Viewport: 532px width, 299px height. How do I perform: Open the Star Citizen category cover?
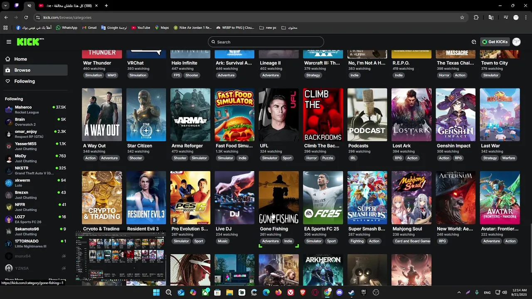(x=146, y=115)
